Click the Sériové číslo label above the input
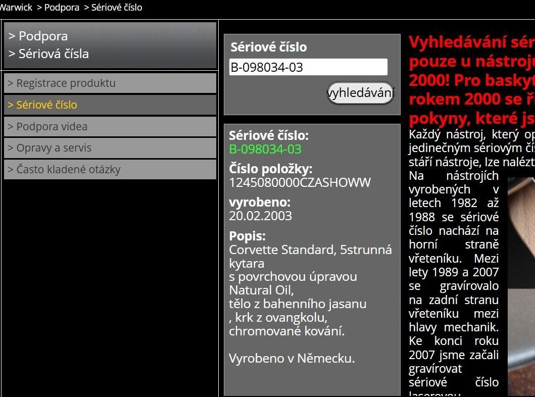This screenshot has width=535, height=397. click(268, 47)
